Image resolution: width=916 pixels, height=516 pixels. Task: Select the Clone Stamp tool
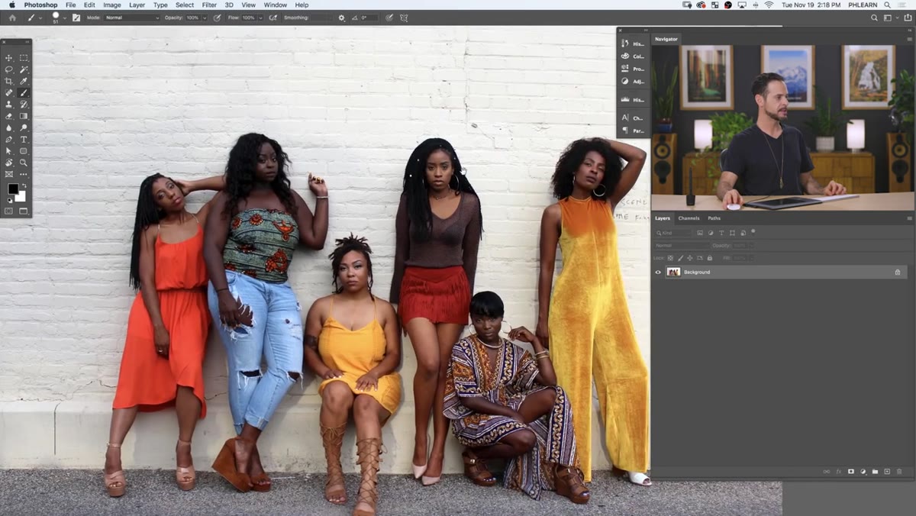[9, 105]
